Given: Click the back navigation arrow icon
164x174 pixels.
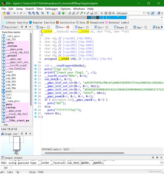Looking at the screenshot, I should click(x=14, y=13).
